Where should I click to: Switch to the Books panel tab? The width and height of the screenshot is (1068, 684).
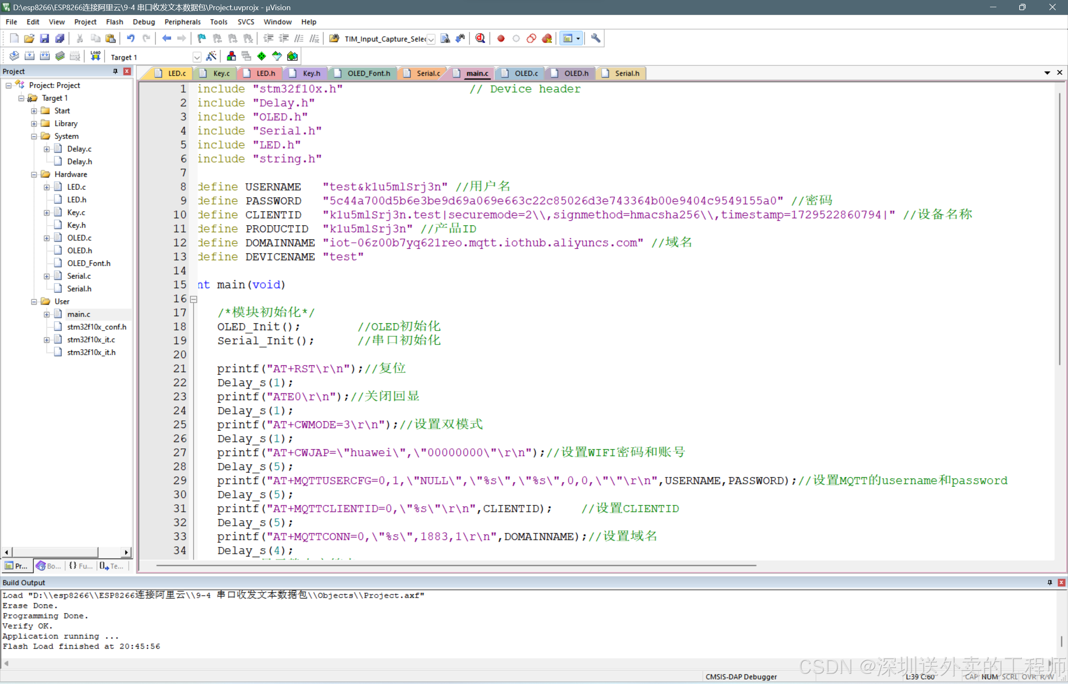[x=49, y=566]
